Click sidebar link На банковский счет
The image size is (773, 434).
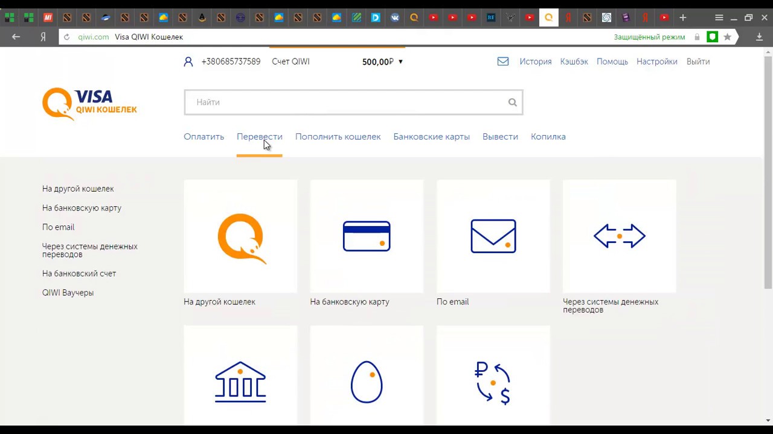[x=79, y=274]
